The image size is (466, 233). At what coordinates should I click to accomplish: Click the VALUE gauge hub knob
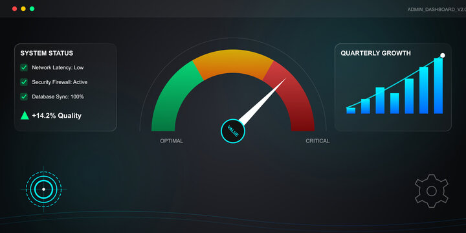click(x=233, y=131)
